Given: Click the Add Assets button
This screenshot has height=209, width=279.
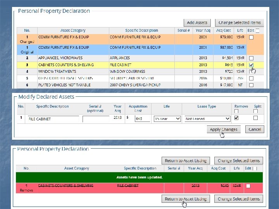Looking at the screenshot, I should [197, 23].
